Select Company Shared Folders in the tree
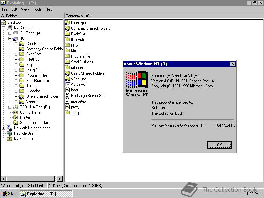 click(x=45, y=49)
